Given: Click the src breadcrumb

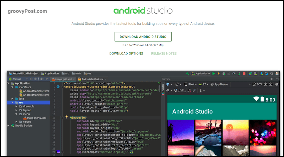Looking at the screenshot, I should coord(65,73).
